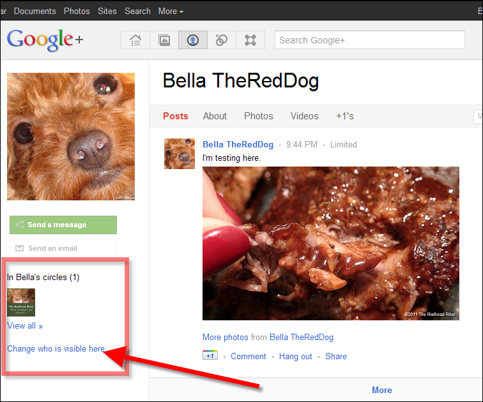The width and height of the screenshot is (483, 402).
Task: Click the Share link on post
Action: coord(336,357)
